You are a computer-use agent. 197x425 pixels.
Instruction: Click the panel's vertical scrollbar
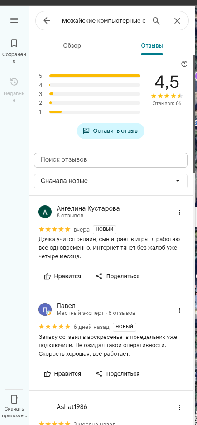[x=194, y=114]
